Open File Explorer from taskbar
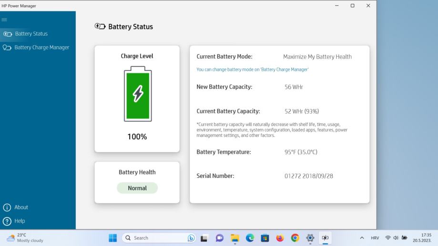This screenshot has width=438, height=246. click(235, 238)
